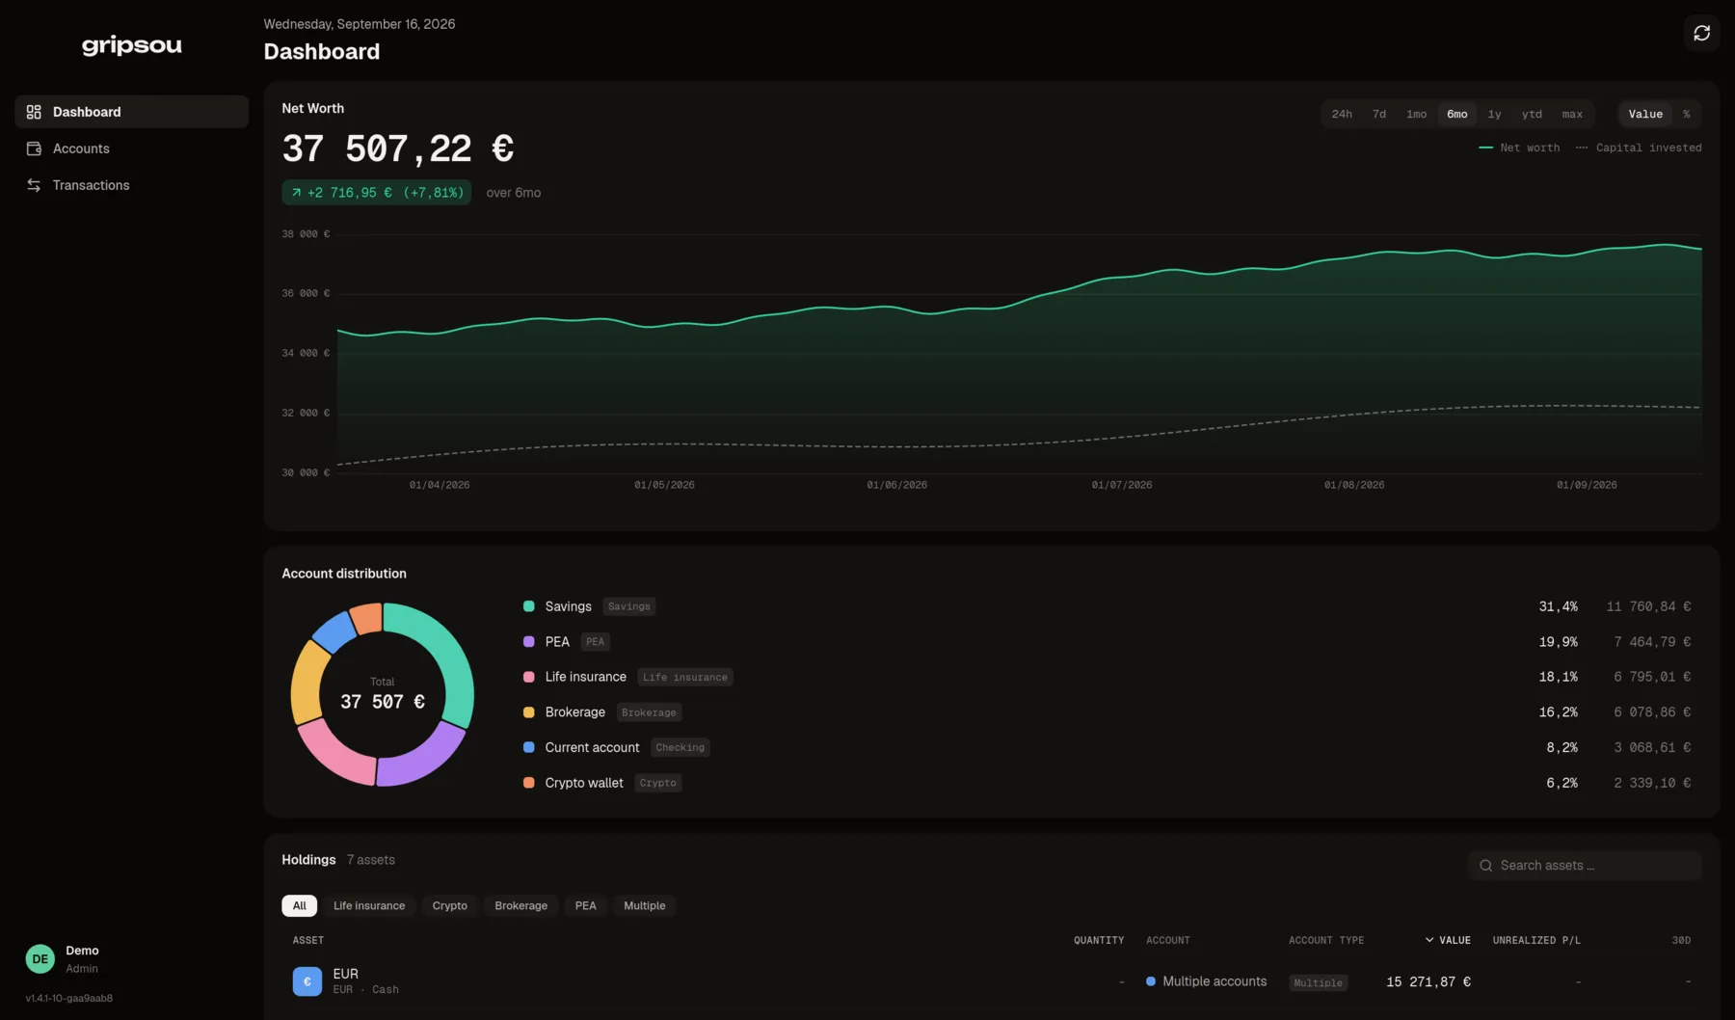Select the 6mo time range

[x=1456, y=114]
